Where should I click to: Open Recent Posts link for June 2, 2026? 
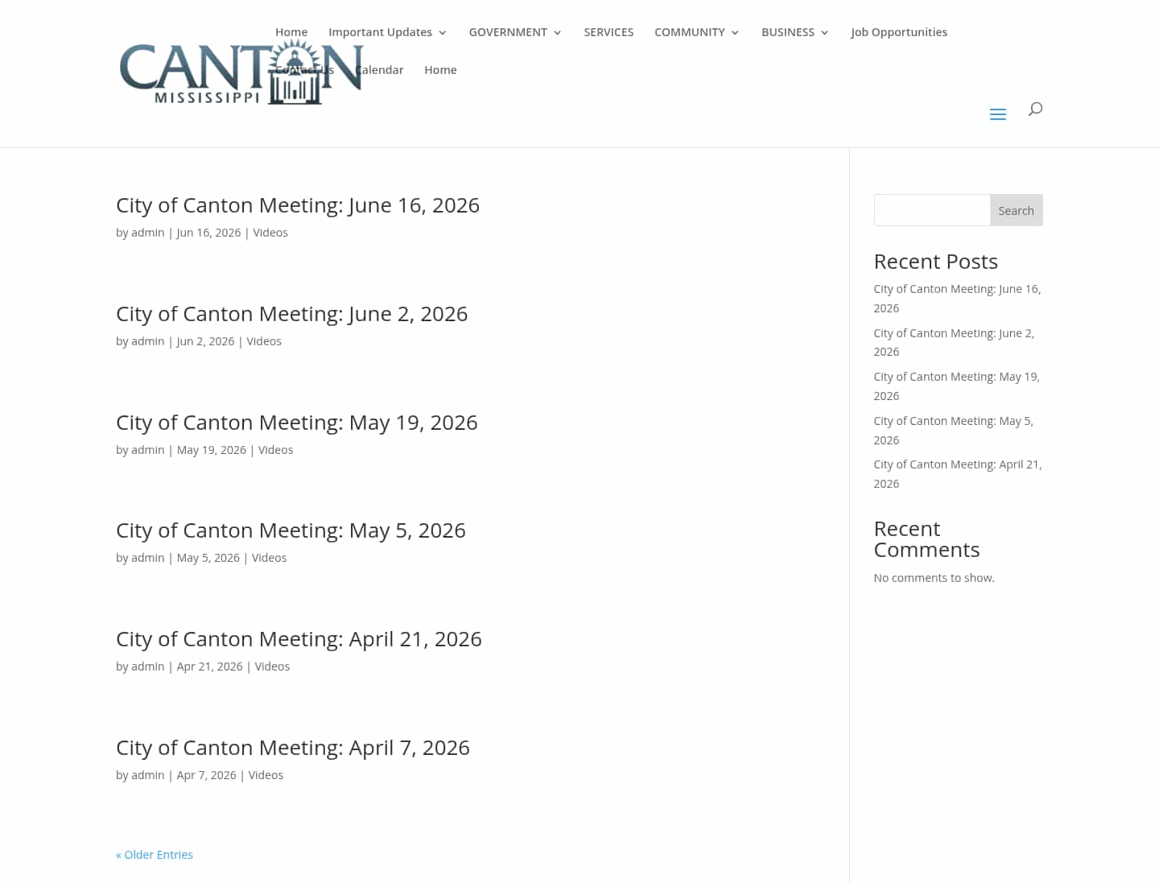click(x=954, y=342)
